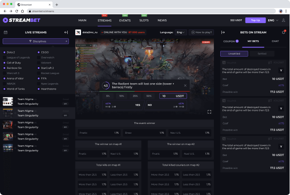Show Unsettled bets
290x195 pixels.
point(234,54)
